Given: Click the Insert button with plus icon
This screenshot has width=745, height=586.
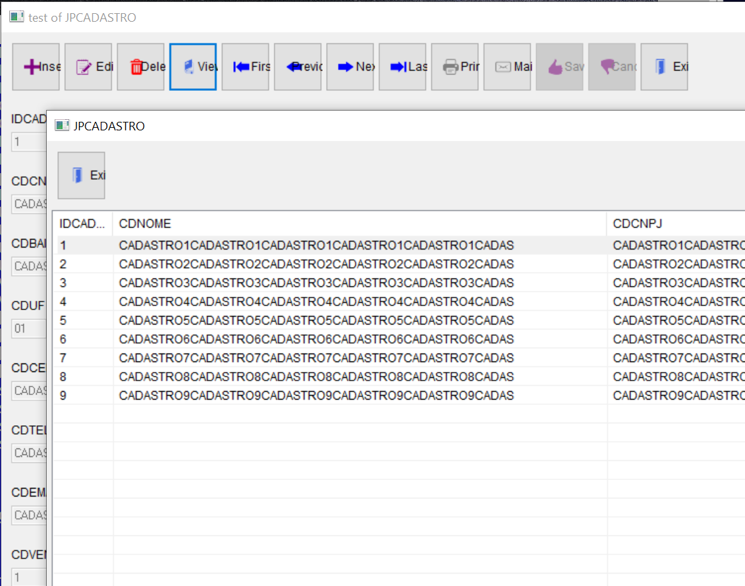Looking at the screenshot, I should 36,67.
